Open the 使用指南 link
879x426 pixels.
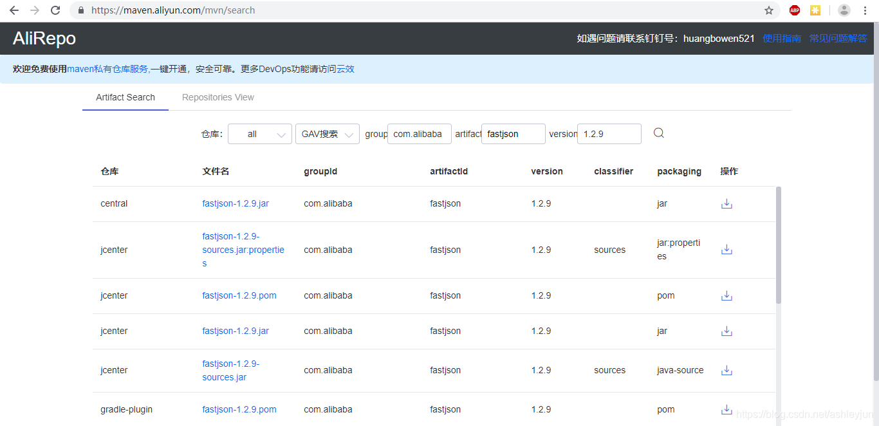782,39
